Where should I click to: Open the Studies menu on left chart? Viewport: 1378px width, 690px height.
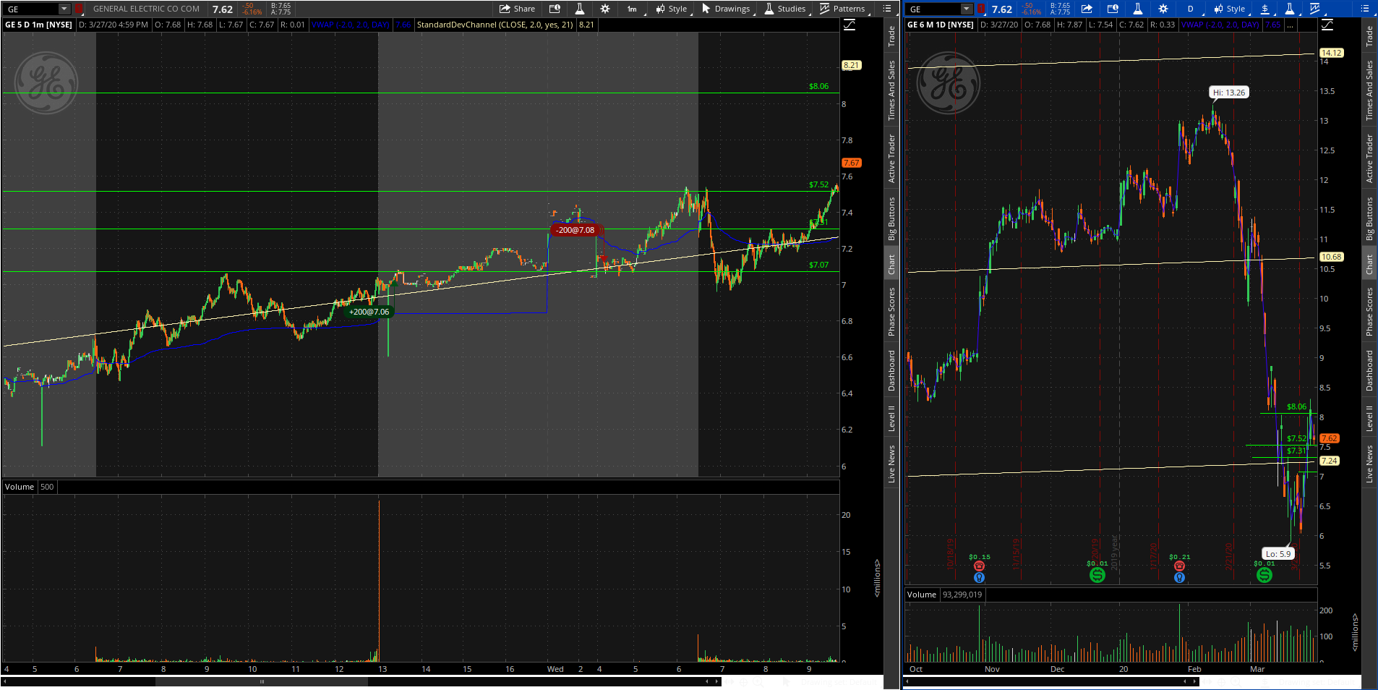click(785, 9)
